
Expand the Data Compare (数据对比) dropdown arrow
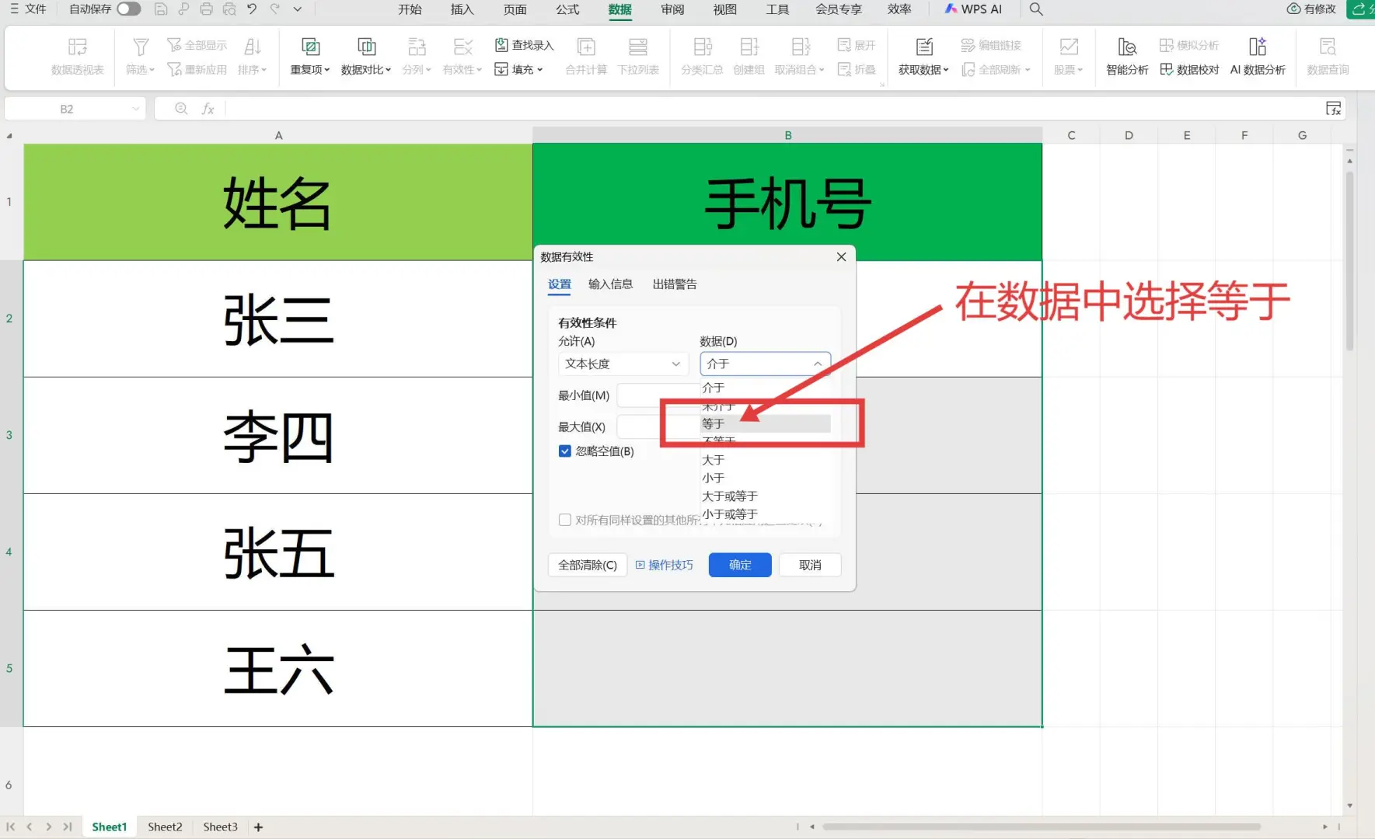(388, 70)
